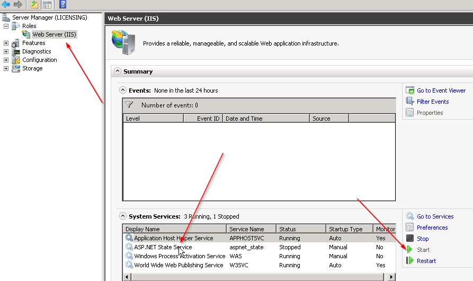The width and height of the screenshot is (473, 281).
Task: Select the Roles tree item
Action: [29, 26]
